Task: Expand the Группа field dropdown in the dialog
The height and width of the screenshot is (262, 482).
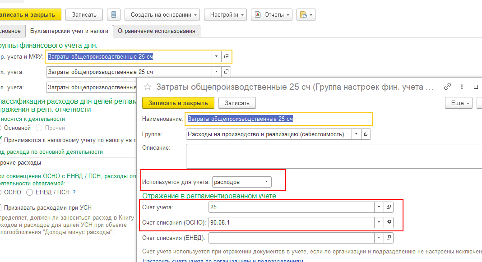Action: (356, 134)
